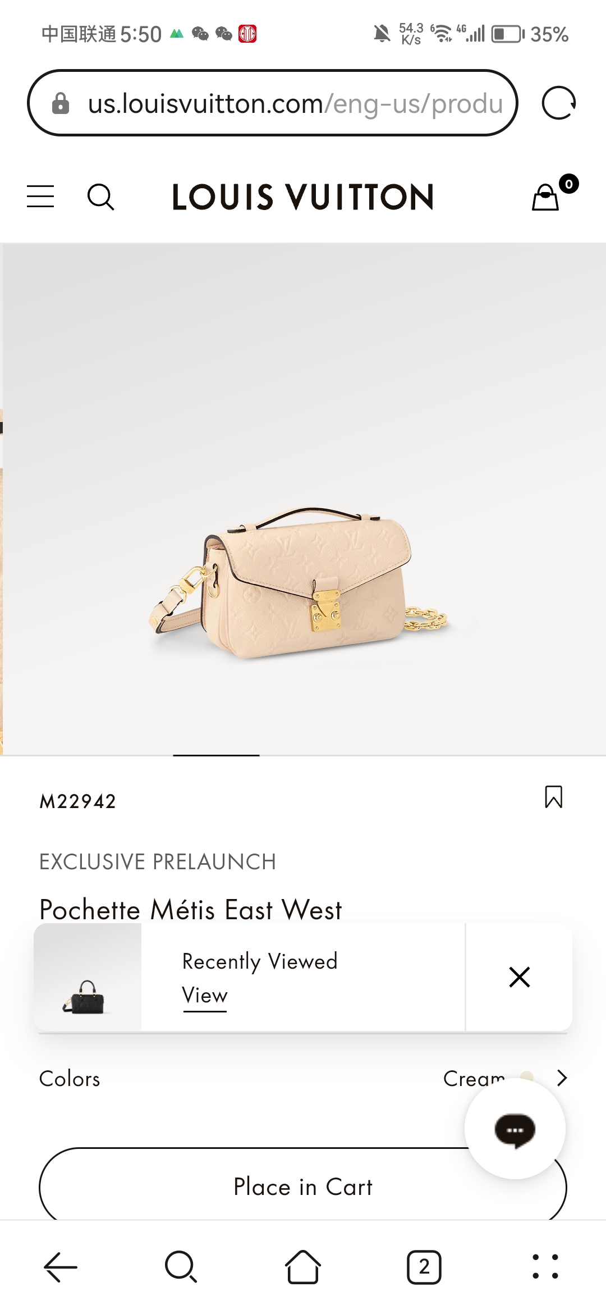The height and width of the screenshot is (1314, 606).
Task: Tap the Louis Vuitton logo
Action: (x=303, y=197)
